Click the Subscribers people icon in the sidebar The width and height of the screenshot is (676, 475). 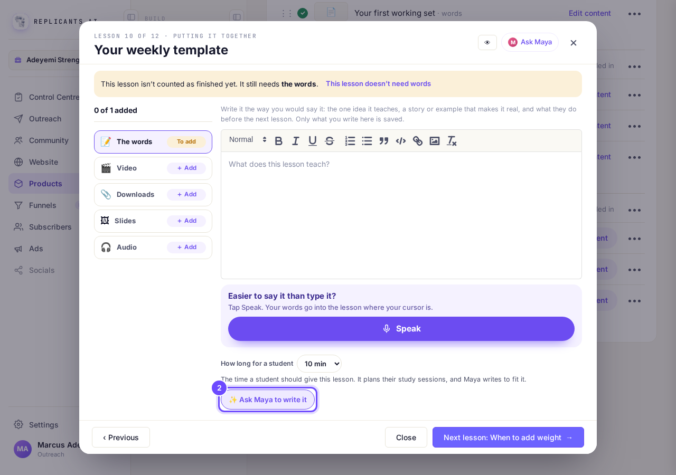[18, 227]
